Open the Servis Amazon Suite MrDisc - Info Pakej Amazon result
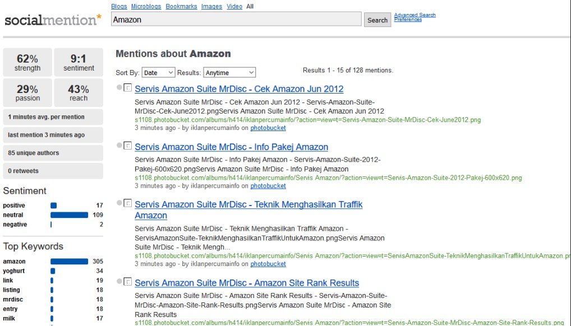571x326 pixels. pyautogui.click(x=231, y=147)
